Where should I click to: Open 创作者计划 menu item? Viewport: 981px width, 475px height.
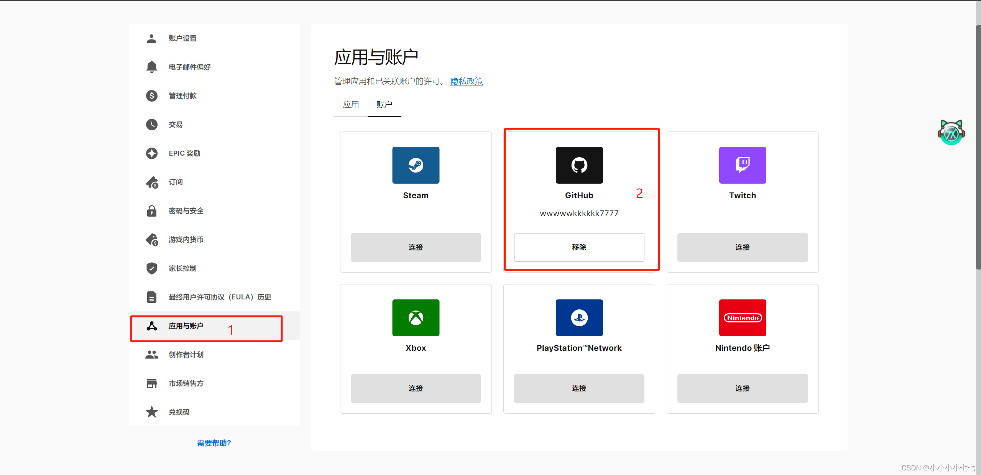[x=214, y=355]
